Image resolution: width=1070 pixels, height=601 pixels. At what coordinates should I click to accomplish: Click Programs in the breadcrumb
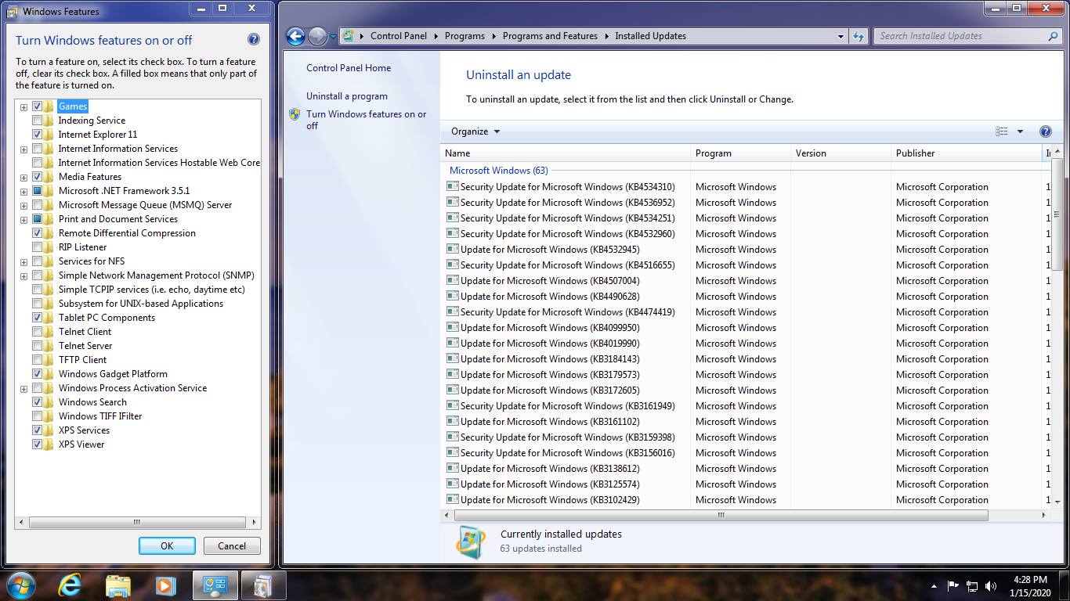point(465,36)
